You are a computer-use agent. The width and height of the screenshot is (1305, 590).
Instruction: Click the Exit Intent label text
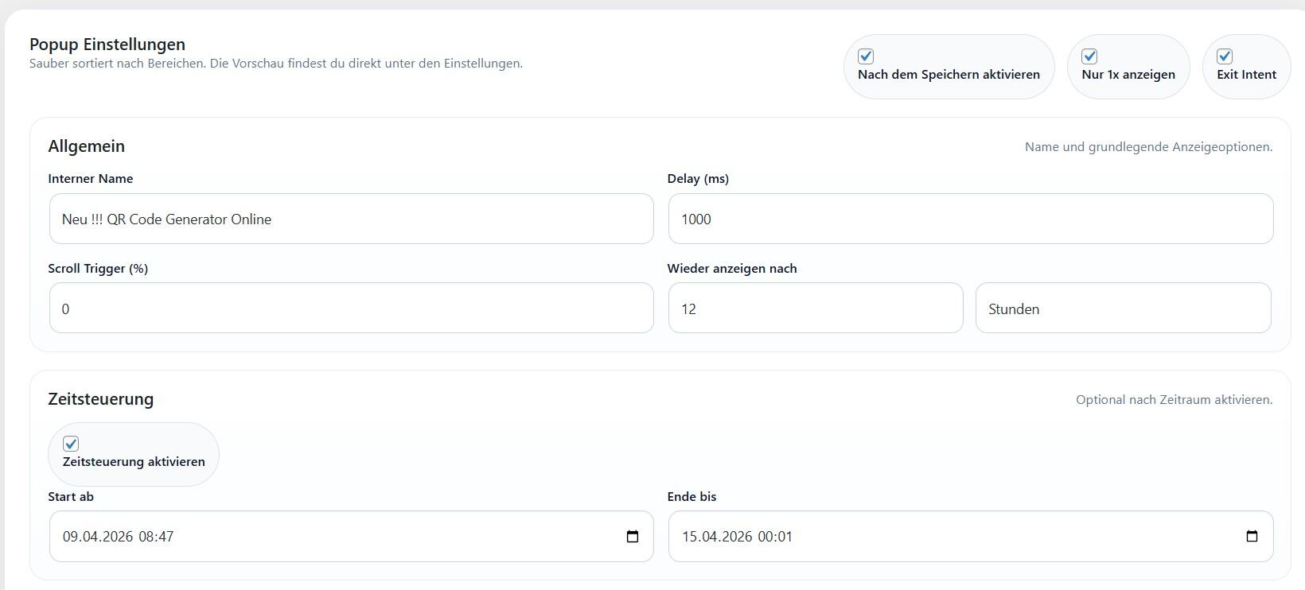click(1246, 75)
